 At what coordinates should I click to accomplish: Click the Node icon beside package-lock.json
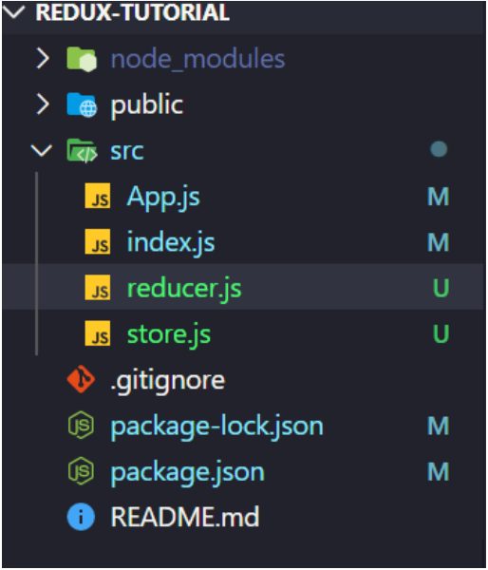tap(81, 425)
